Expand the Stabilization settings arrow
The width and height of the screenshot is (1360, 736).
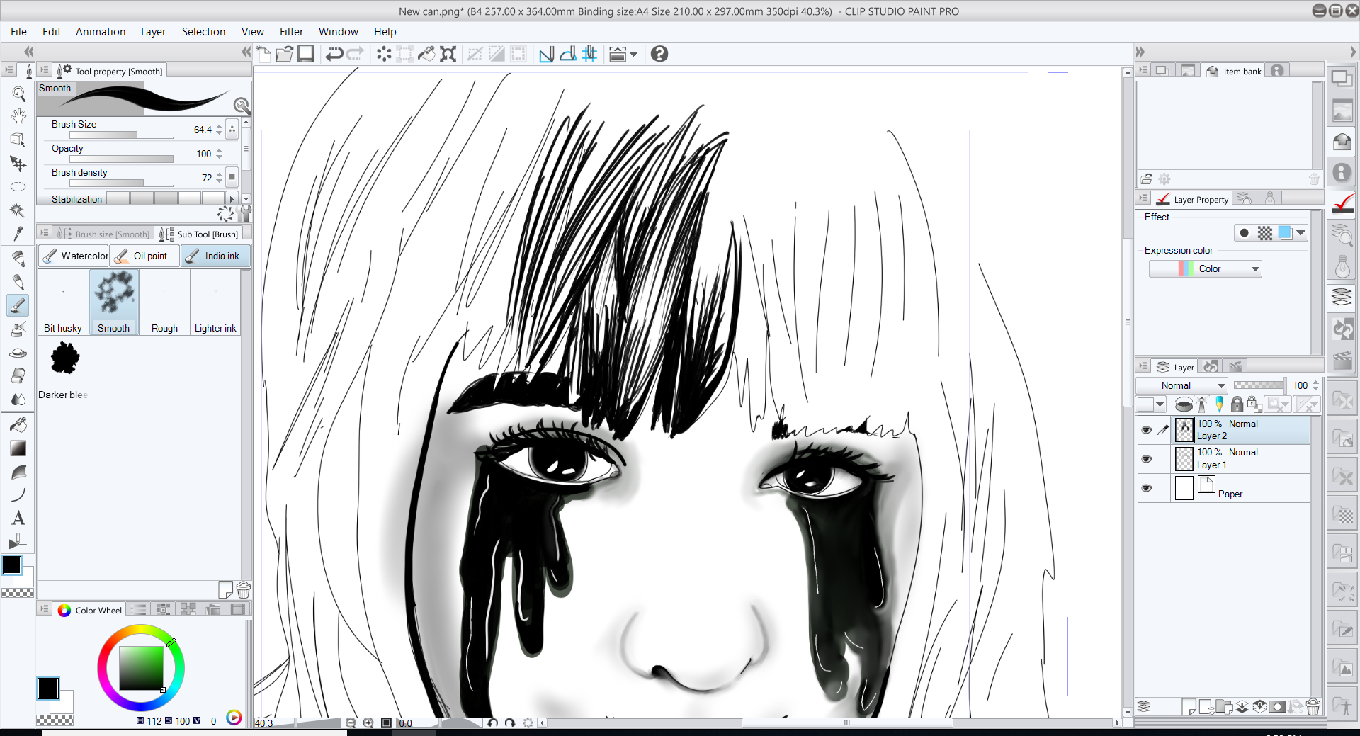click(x=232, y=199)
